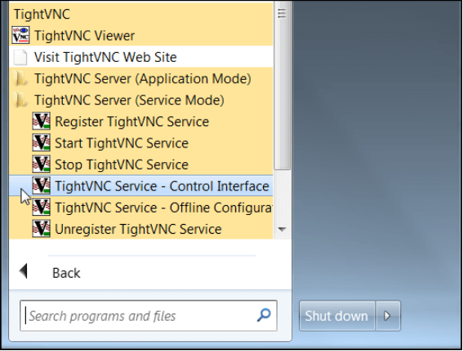The height and width of the screenshot is (351, 463).
Task: Click the Shut down button
Action: point(337,316)
